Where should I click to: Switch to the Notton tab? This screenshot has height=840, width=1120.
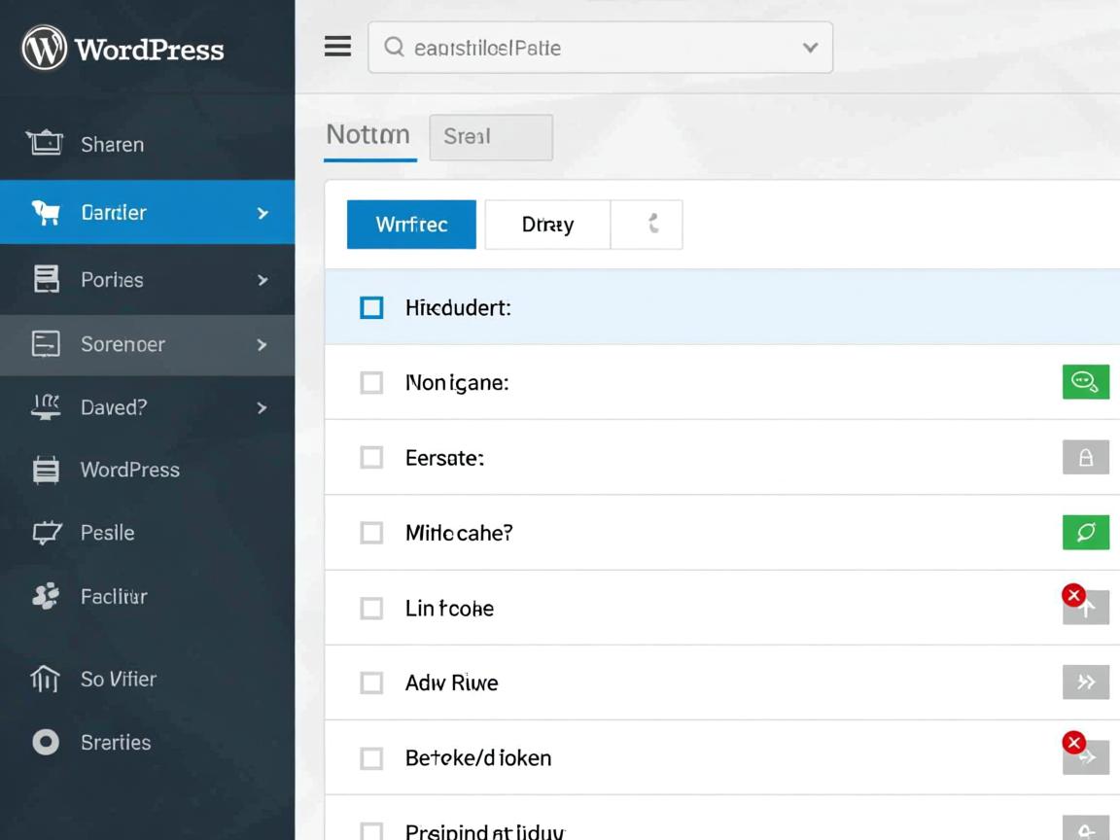coord(367,135)
